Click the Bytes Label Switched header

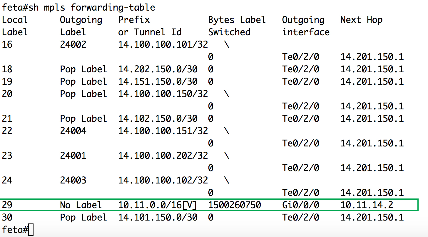pyautogui.click(x=237, y=26)
